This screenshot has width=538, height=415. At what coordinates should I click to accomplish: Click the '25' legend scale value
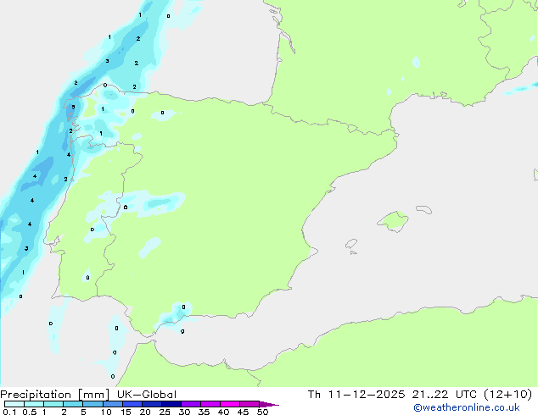[165, 412]
